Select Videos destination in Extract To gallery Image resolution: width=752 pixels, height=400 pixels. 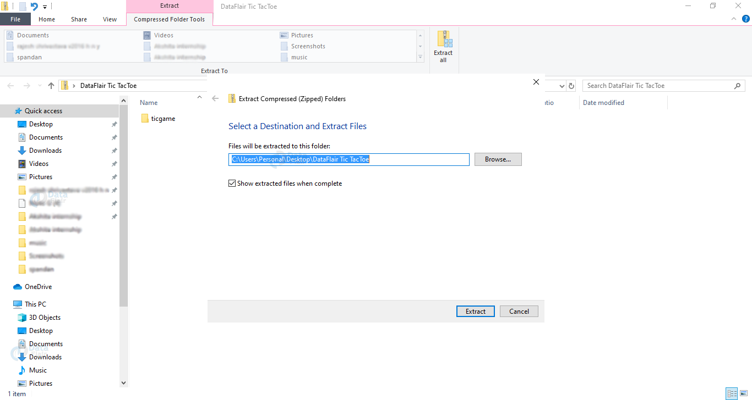point(159,35)
